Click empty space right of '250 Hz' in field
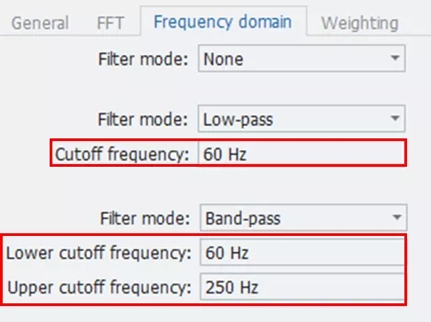431x322 pixels. point(331,287)
